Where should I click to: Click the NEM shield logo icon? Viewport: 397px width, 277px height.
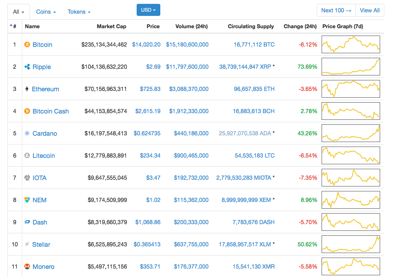tap(27, 200)
